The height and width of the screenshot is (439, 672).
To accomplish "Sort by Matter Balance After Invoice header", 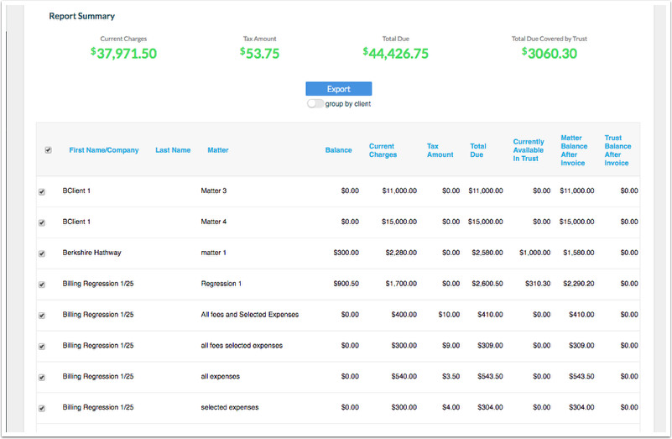I will pyautogui.click(x=574, y=150).
